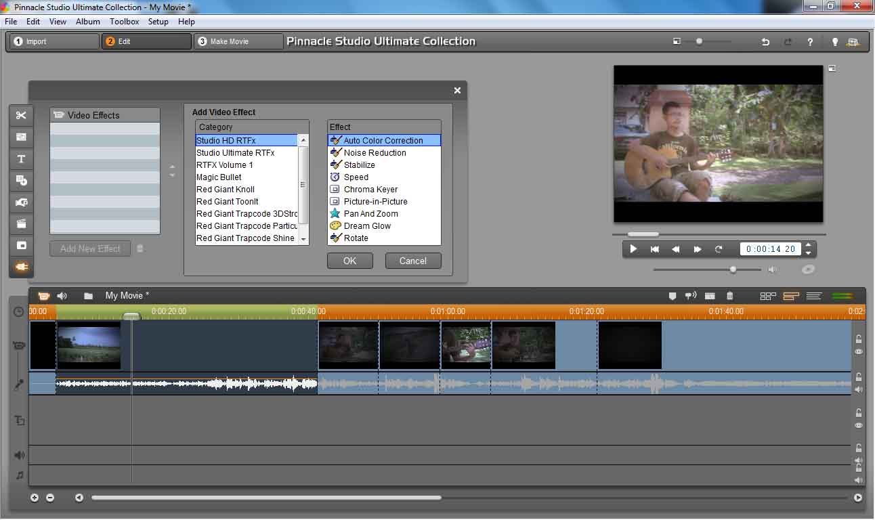The image size is (875, 520).
Task: Select the video effects plug icon
Action: (x=21, y=267)
